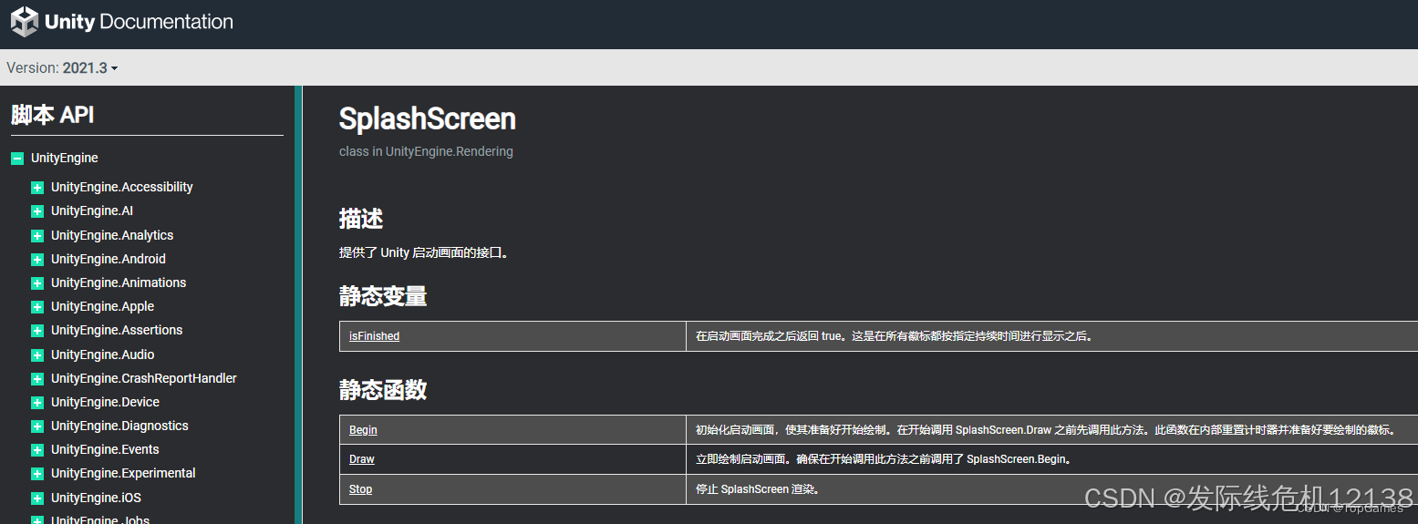Collapse the UnityEngine tree node

tap(17, 159)
